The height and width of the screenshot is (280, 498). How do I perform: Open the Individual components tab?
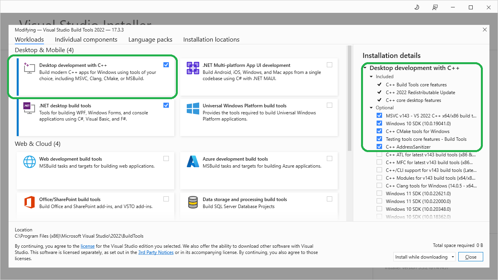[86, 40]
